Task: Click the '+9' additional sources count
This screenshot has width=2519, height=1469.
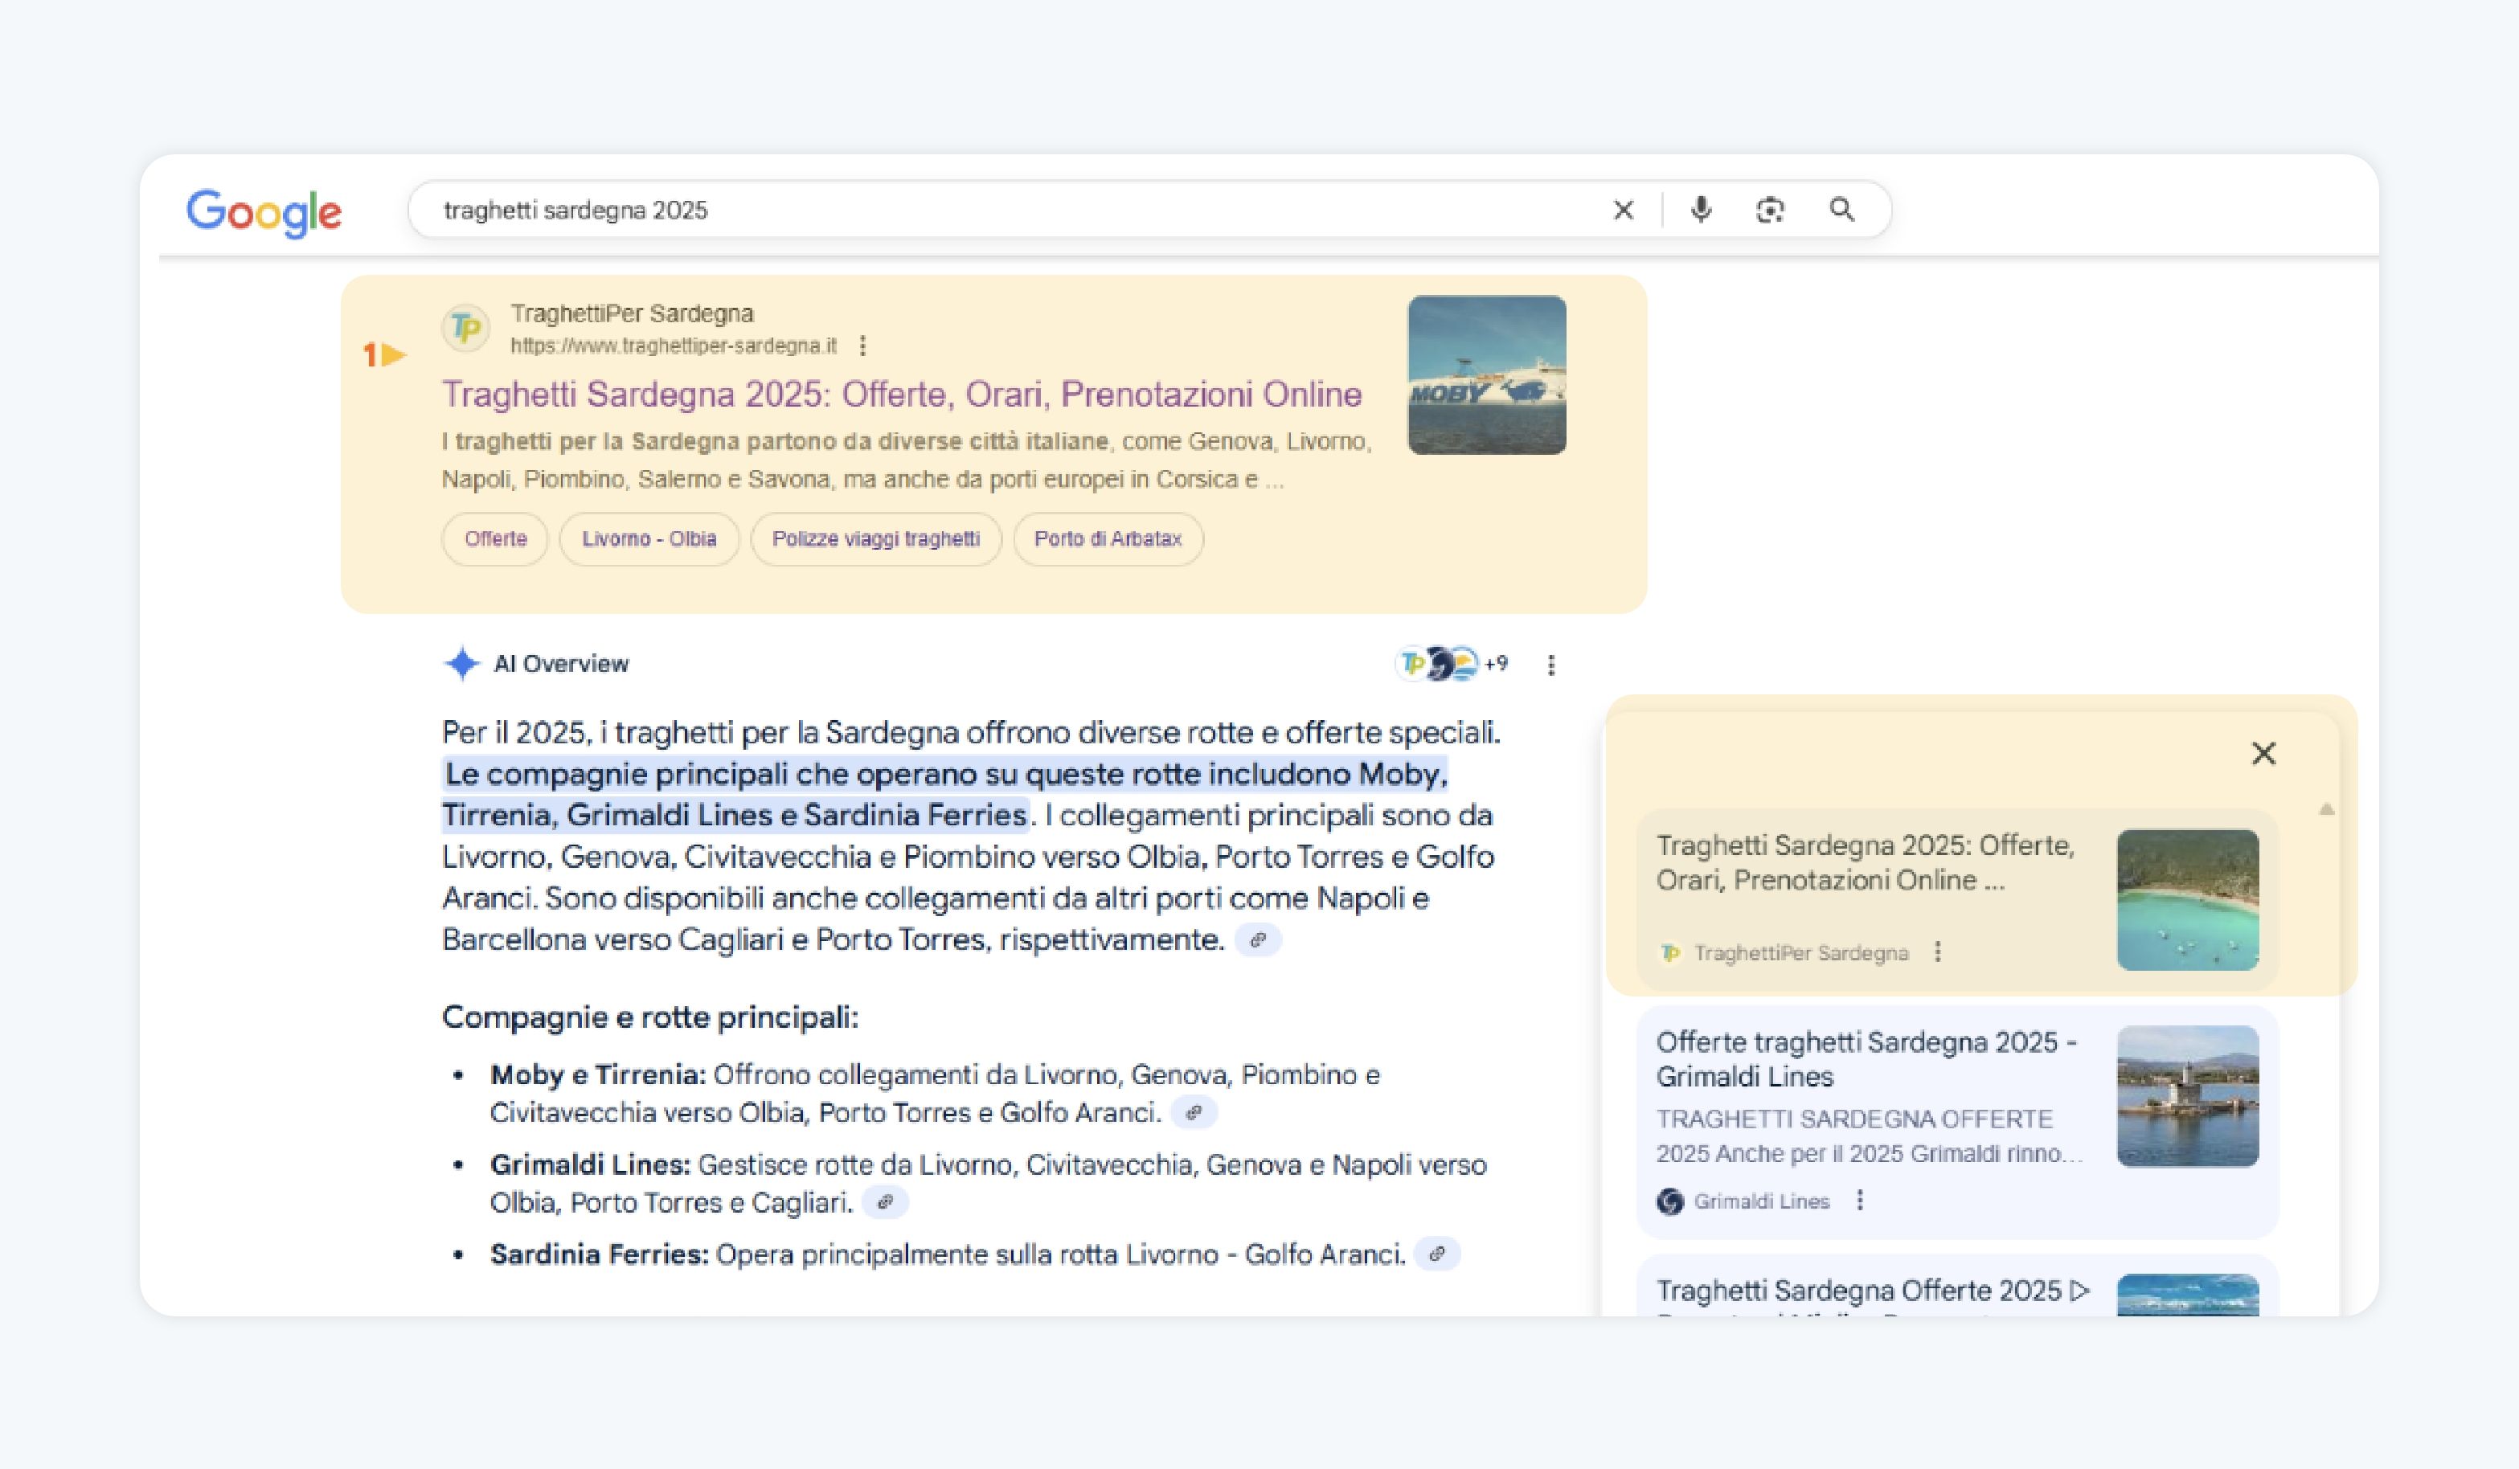Action: point(1497,664)
